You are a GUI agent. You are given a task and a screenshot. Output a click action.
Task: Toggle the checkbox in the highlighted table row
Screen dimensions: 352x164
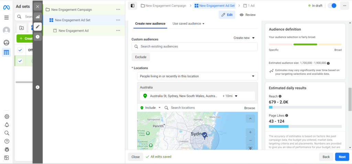click(x=20, y=61)
